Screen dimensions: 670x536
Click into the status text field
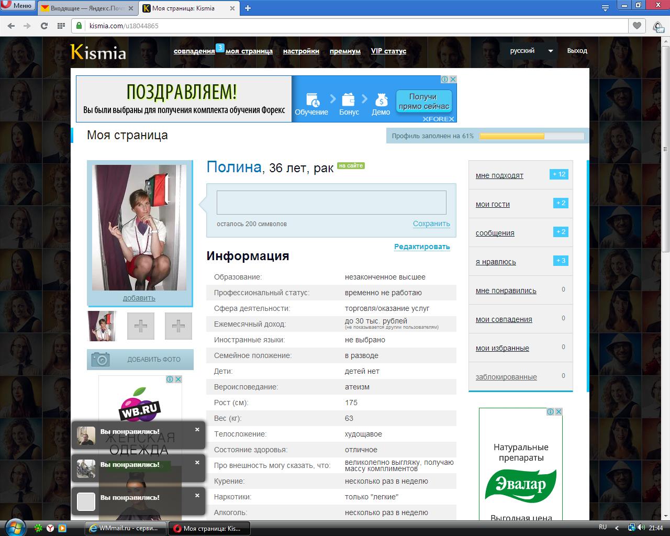tap(331, 203)
